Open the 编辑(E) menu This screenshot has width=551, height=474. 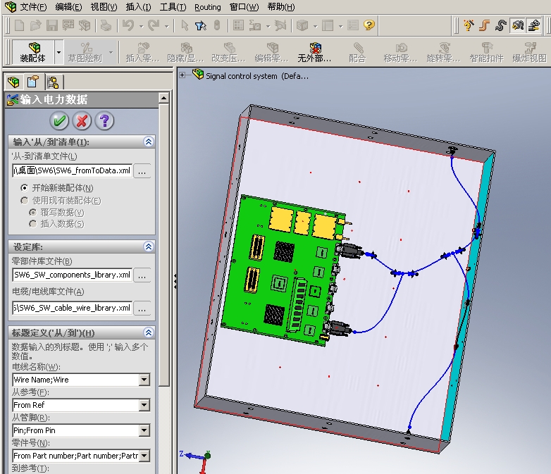click(x=68, y=7)
